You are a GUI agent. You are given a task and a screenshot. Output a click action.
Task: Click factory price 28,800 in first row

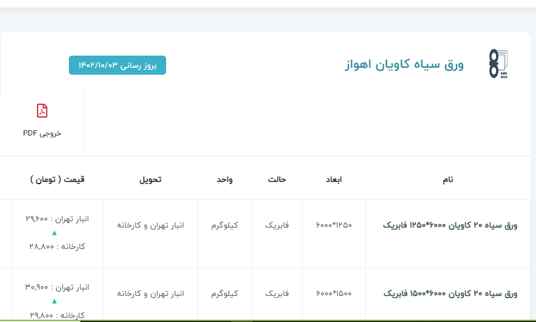(57, 246)
